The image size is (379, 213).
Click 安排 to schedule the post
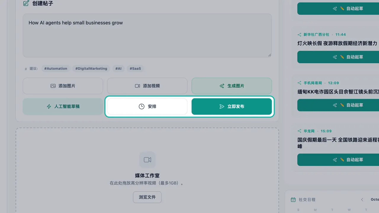(x=147, y=106)
